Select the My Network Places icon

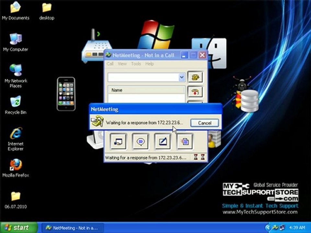tap(16, 76)
